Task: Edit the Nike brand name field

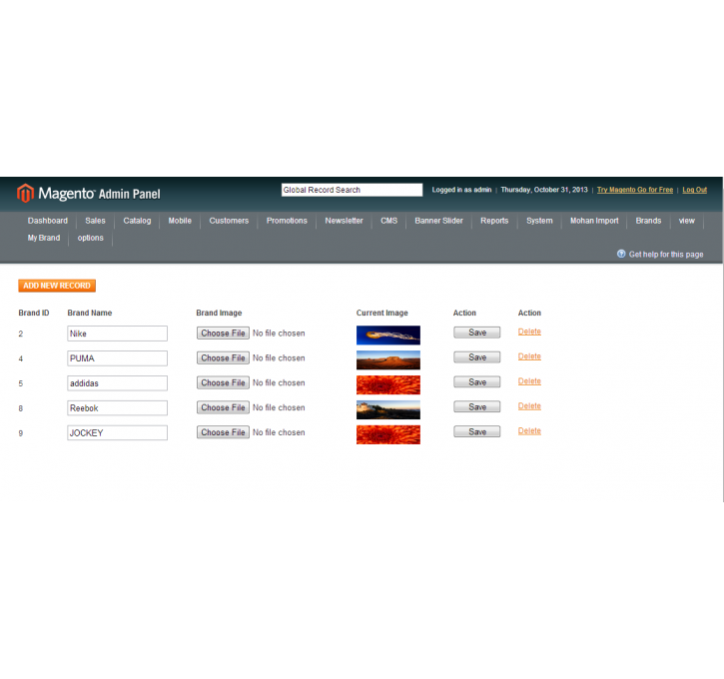Action: (117, 334)
